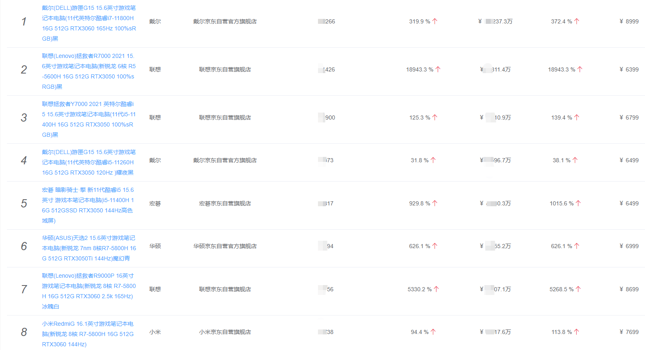Open the Lenovo Legion R9000P 16-inch product link
The height and width of the screenshot is (350, 645).
[x=89, y=291]
